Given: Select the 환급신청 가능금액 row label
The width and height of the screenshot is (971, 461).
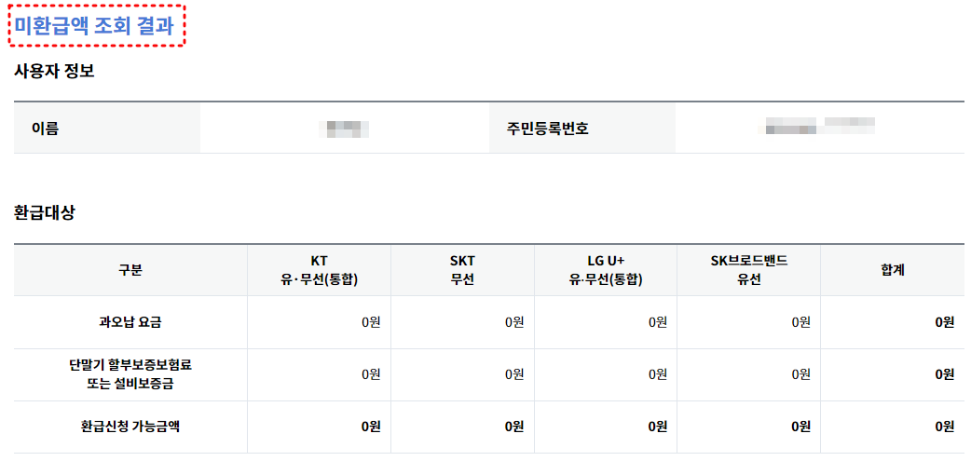Looking at the screenshot, I should [130, 427].
